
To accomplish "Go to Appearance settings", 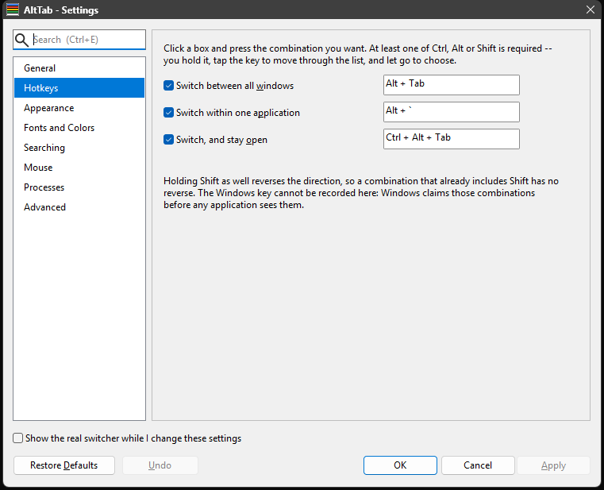I will pos(79,108).
